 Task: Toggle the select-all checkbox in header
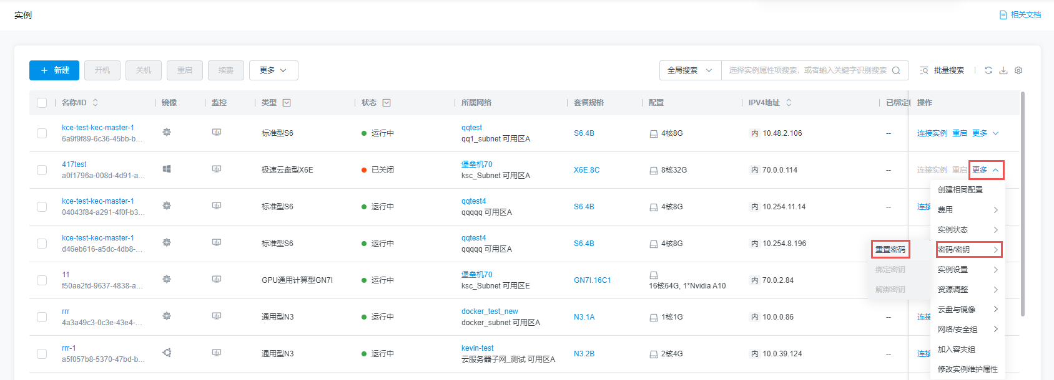coord(42,103)
